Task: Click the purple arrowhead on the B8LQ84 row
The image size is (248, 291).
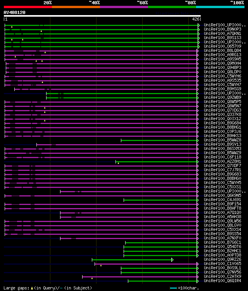Action: tap(198, 51)
